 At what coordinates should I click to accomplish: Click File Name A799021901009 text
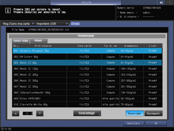point(40,30)
